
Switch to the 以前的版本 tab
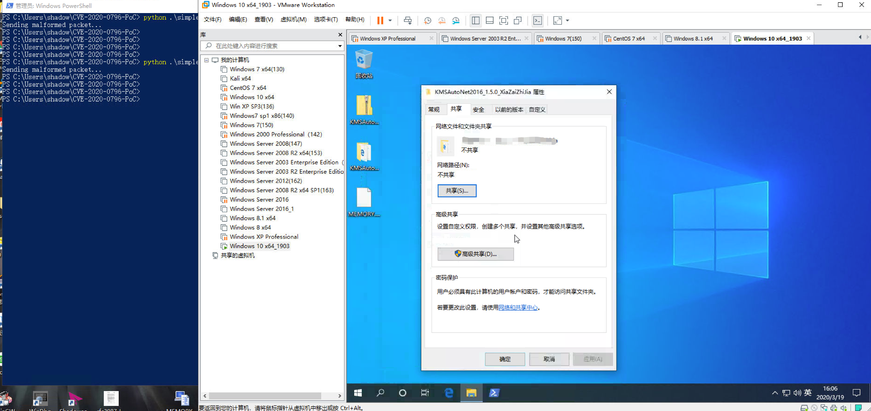[509, 109]
